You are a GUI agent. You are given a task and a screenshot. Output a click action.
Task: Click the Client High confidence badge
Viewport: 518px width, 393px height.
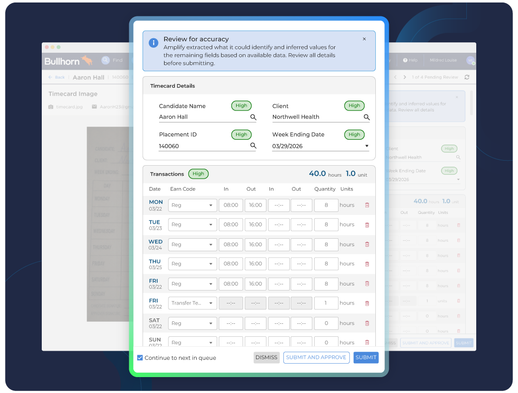coord(354,105)
